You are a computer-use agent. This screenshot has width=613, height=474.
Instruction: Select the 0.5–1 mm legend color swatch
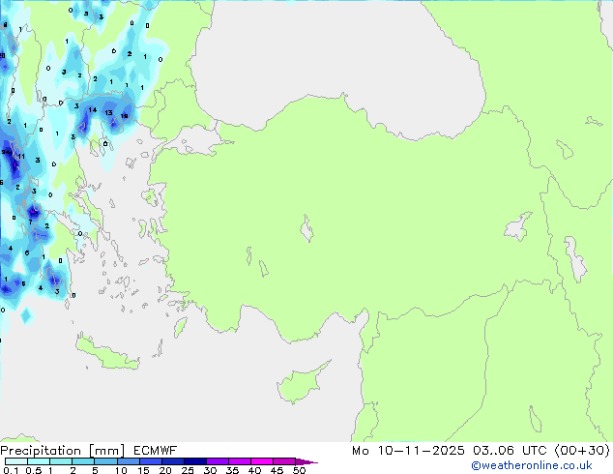coord(39,461)
